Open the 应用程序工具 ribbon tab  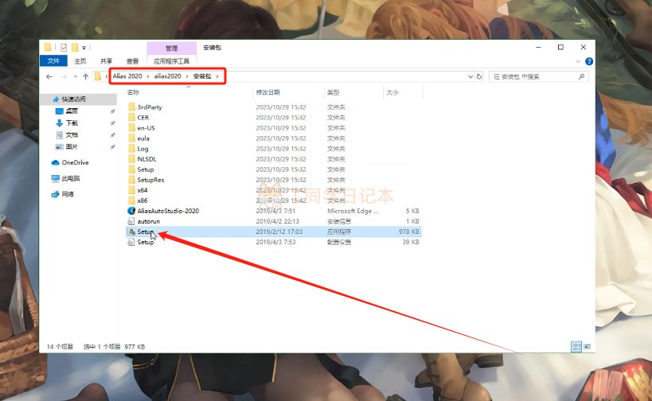[171, 61]
